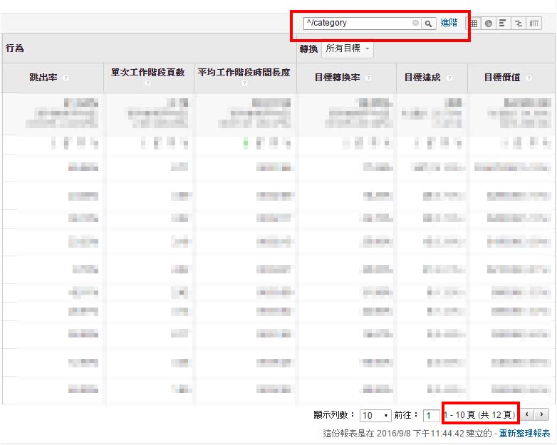Click the magnifier search button

coord(428,23)
